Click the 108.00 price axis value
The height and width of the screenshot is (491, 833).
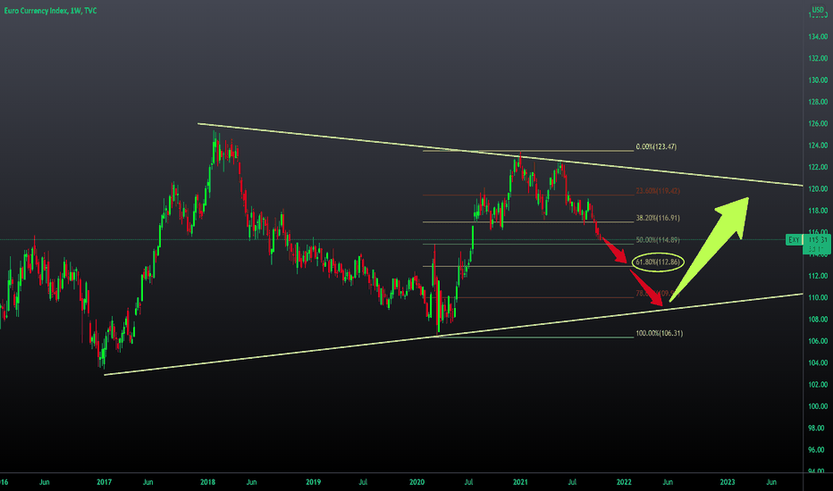point(818,320)
